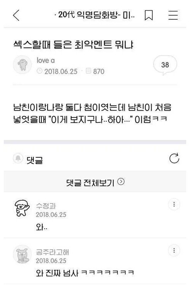This screenshot has width=190, height=290.
Task: Click the clock icon beside post date
Action: coord(40,71)
